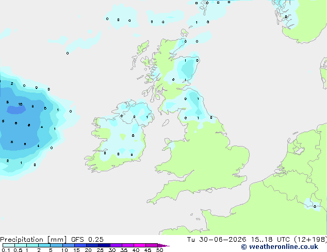
Task: Click the 5–10 mm legend swatch
Action: (x=56, y=245)
